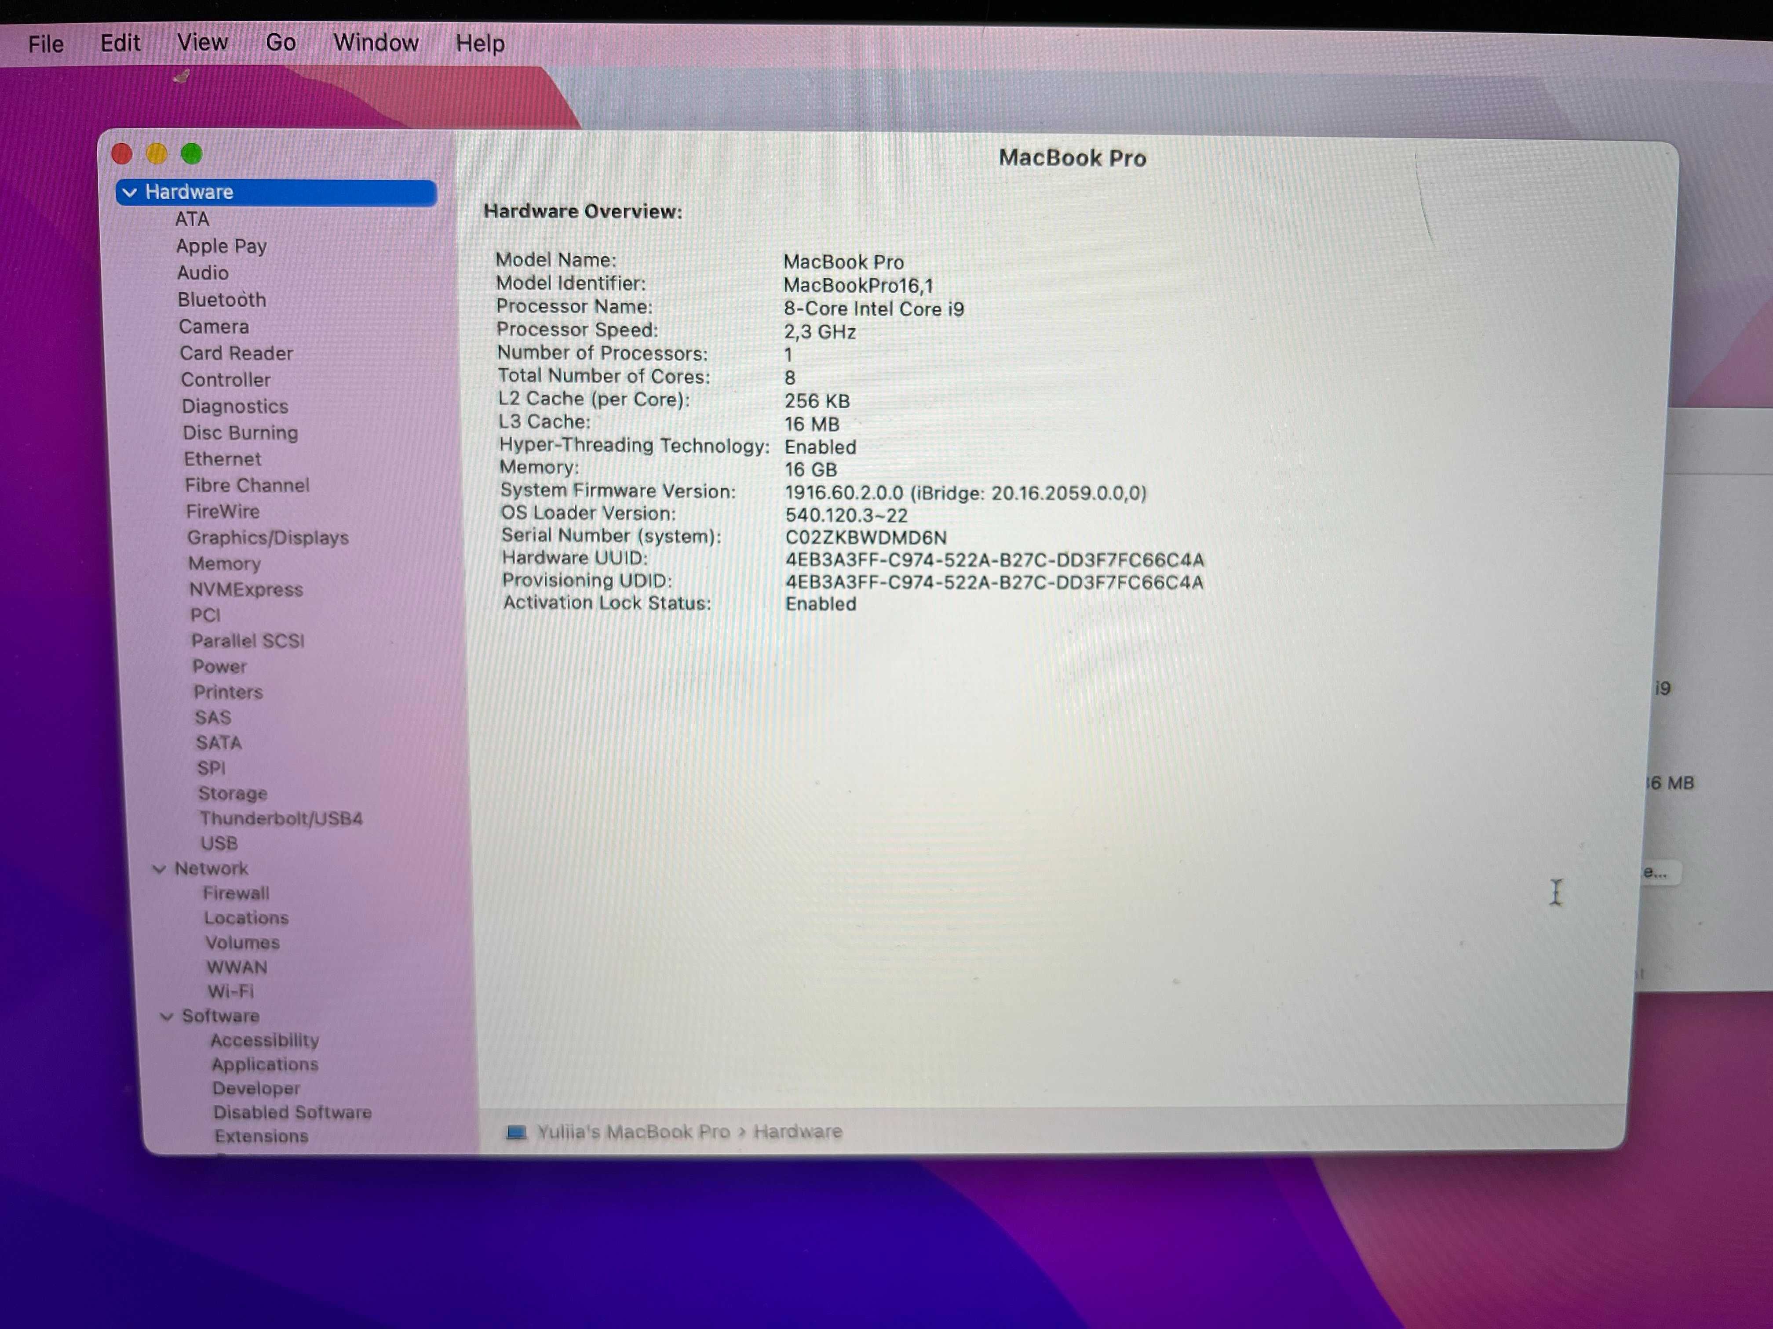The width and height of the screenshot is (1773, 1329).
Task: Click the Provisioning UDID value
Action: 994,582
